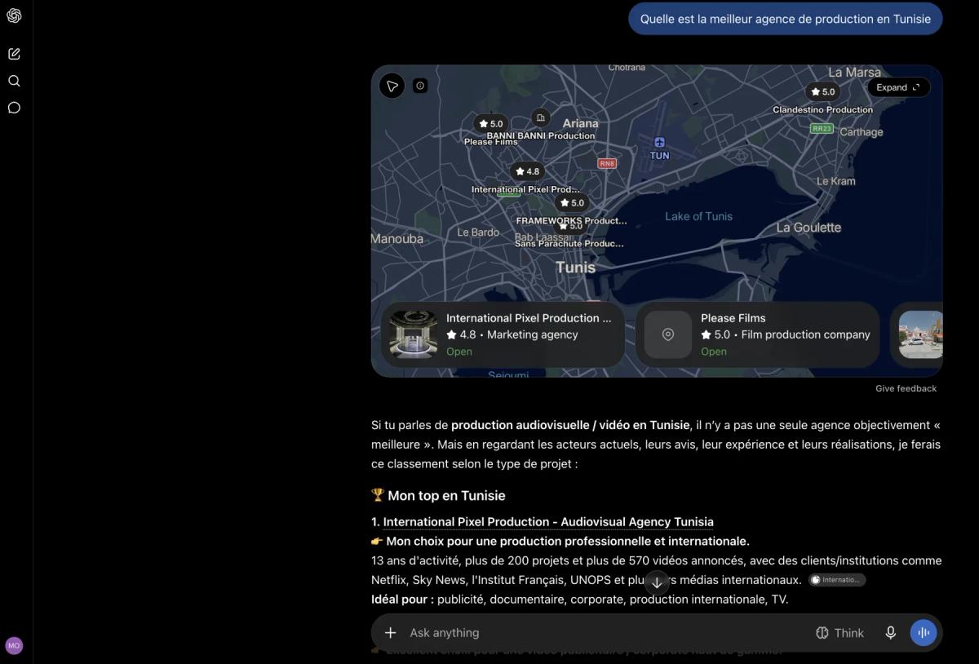This screenshot has width=979, height=664.
Task: Open the attachments plus button
Action: [391, 632]
